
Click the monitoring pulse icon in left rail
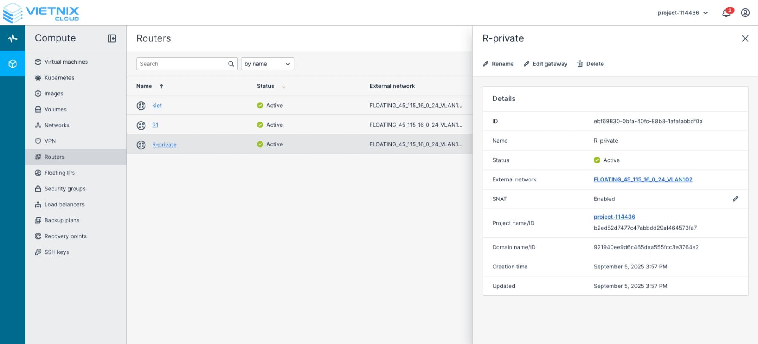(x=13, y=38)
